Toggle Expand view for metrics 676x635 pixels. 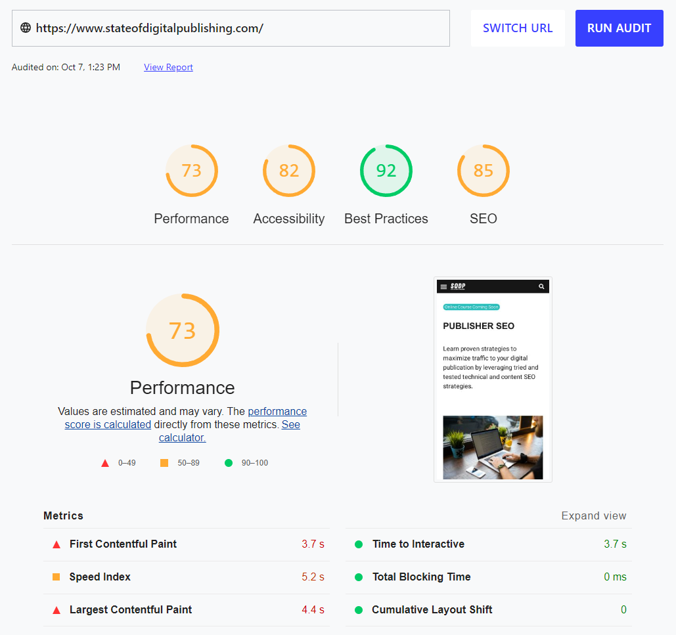(x=593, y=516)
